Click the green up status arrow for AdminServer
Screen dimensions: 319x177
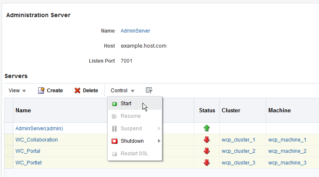tap(207, 128)
